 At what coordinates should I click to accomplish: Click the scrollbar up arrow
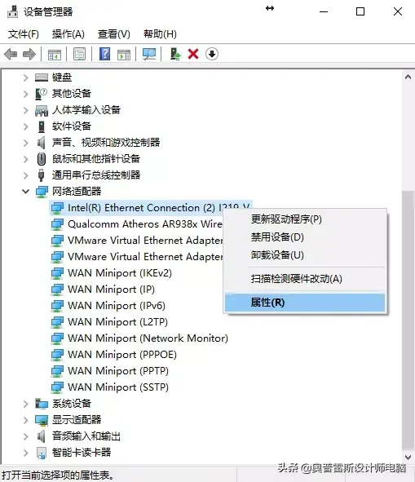tap(408, 77)
